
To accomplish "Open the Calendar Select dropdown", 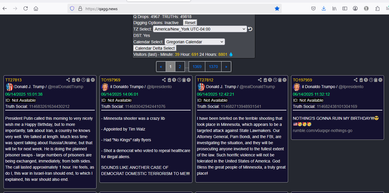I will pos(195,42).
